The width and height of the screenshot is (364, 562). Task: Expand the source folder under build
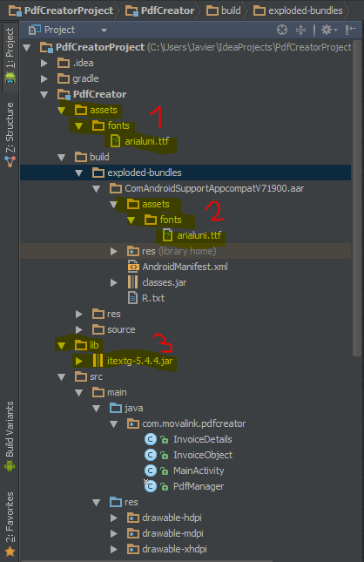coord(79,329)
